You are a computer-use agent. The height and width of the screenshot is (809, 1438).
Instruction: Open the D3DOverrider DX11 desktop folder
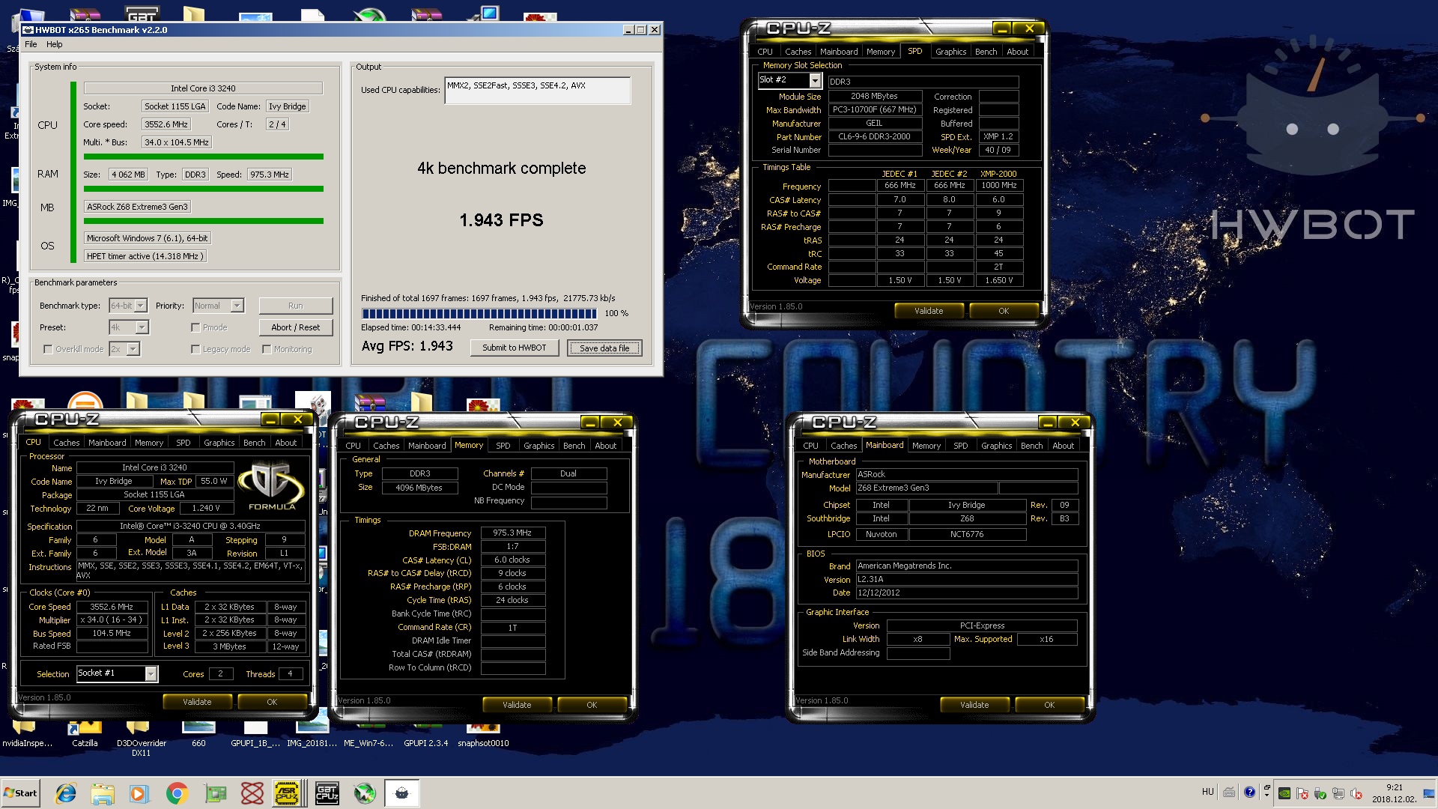(x=142, y=739)
